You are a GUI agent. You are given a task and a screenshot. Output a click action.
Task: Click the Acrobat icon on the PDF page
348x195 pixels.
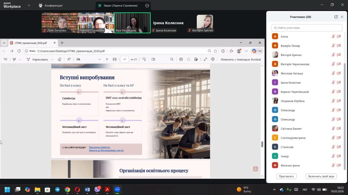[255, 169]
